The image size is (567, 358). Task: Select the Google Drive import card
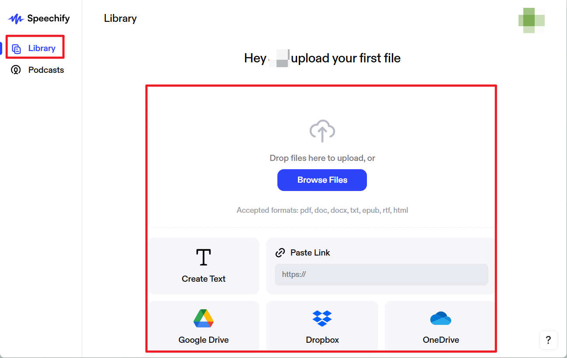pyautogui.click(x=204, y=326)
